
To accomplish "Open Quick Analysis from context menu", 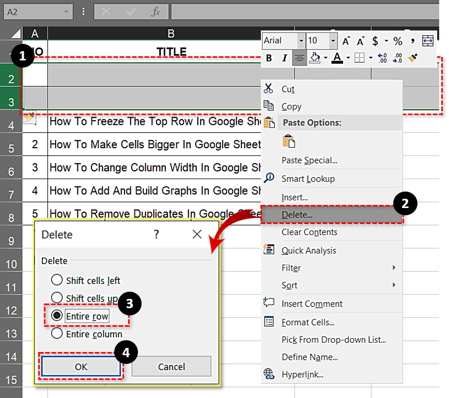I will point(332,250).
